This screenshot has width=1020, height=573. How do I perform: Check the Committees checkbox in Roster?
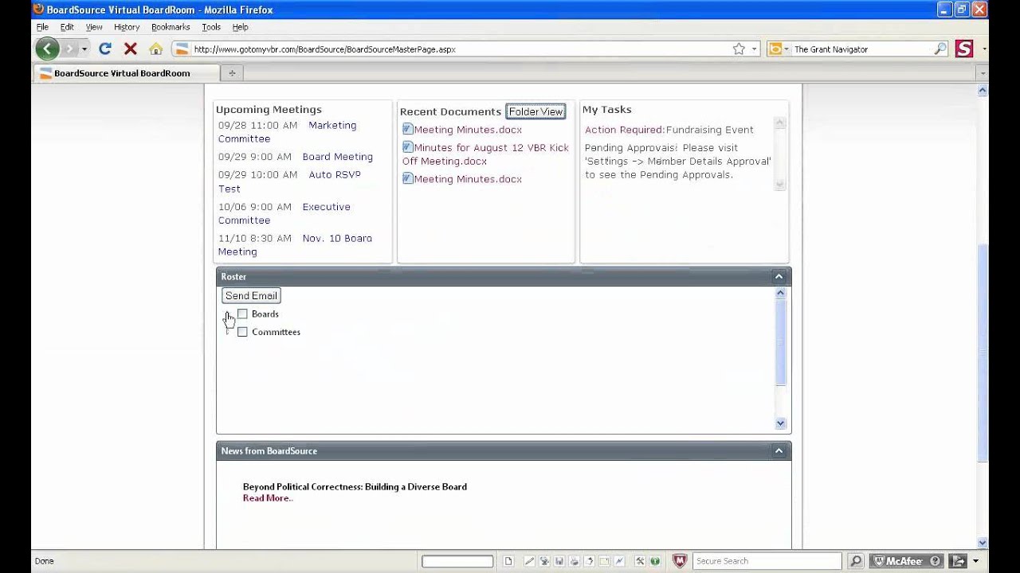point(242,332)
